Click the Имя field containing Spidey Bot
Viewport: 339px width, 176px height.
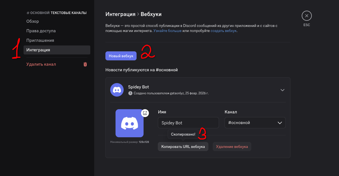(x=188, y=123)
